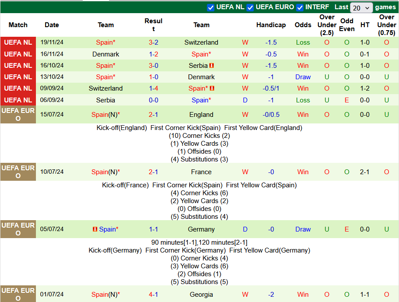
Task: Click the 1-4 Switzerland vs Spain score
Action: 153,88
